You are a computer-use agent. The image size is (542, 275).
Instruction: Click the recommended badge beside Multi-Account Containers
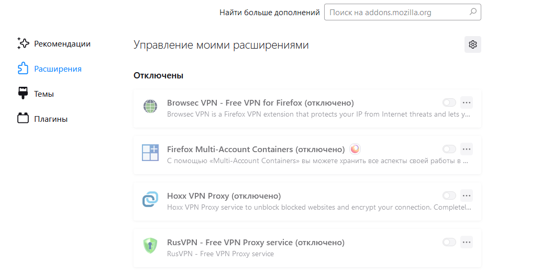pyautogui.click(x=355, y=149)
